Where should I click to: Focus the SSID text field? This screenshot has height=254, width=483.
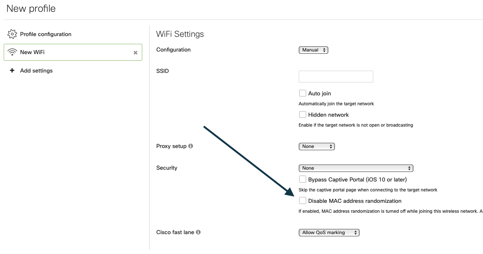click(336, 77)
